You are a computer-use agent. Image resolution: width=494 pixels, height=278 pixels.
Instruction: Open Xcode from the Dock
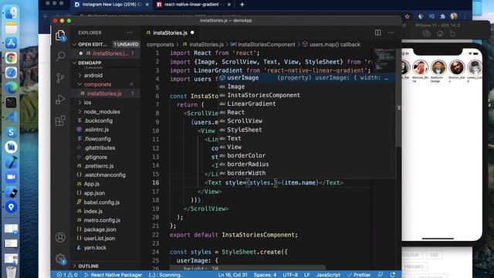tap(11, 162)
